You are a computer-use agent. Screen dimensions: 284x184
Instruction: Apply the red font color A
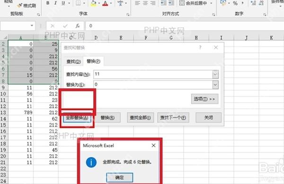[x=105, y=3]
